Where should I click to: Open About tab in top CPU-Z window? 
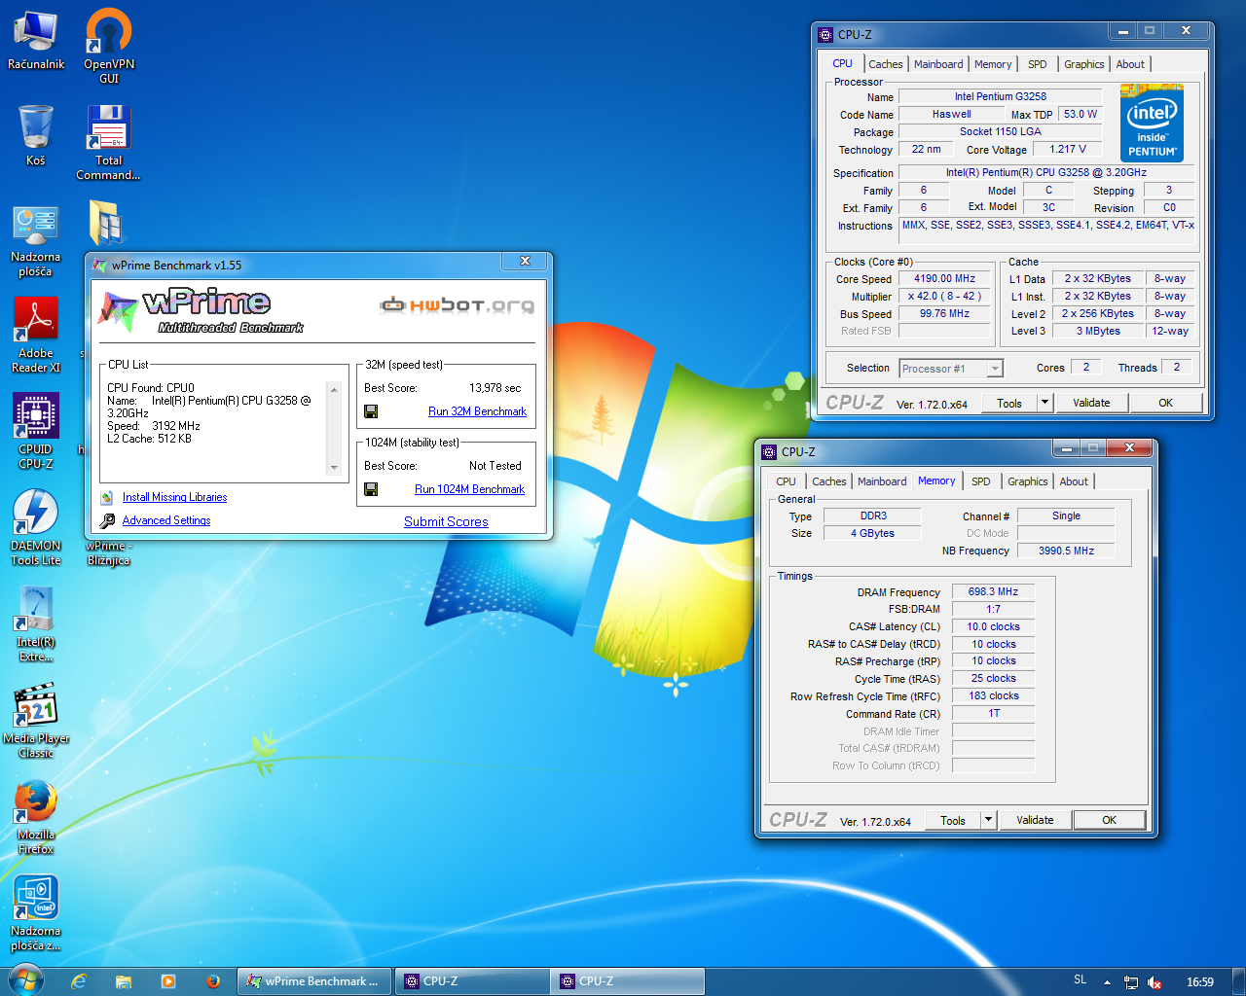coord(1130,64)
